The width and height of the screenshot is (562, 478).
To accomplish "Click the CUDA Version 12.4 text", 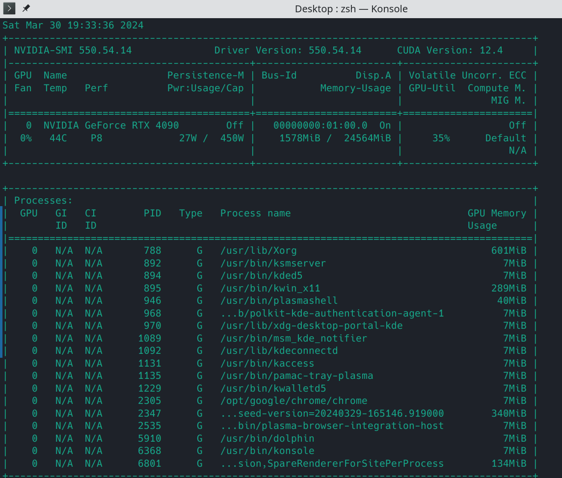I will [x=450, y=51].
